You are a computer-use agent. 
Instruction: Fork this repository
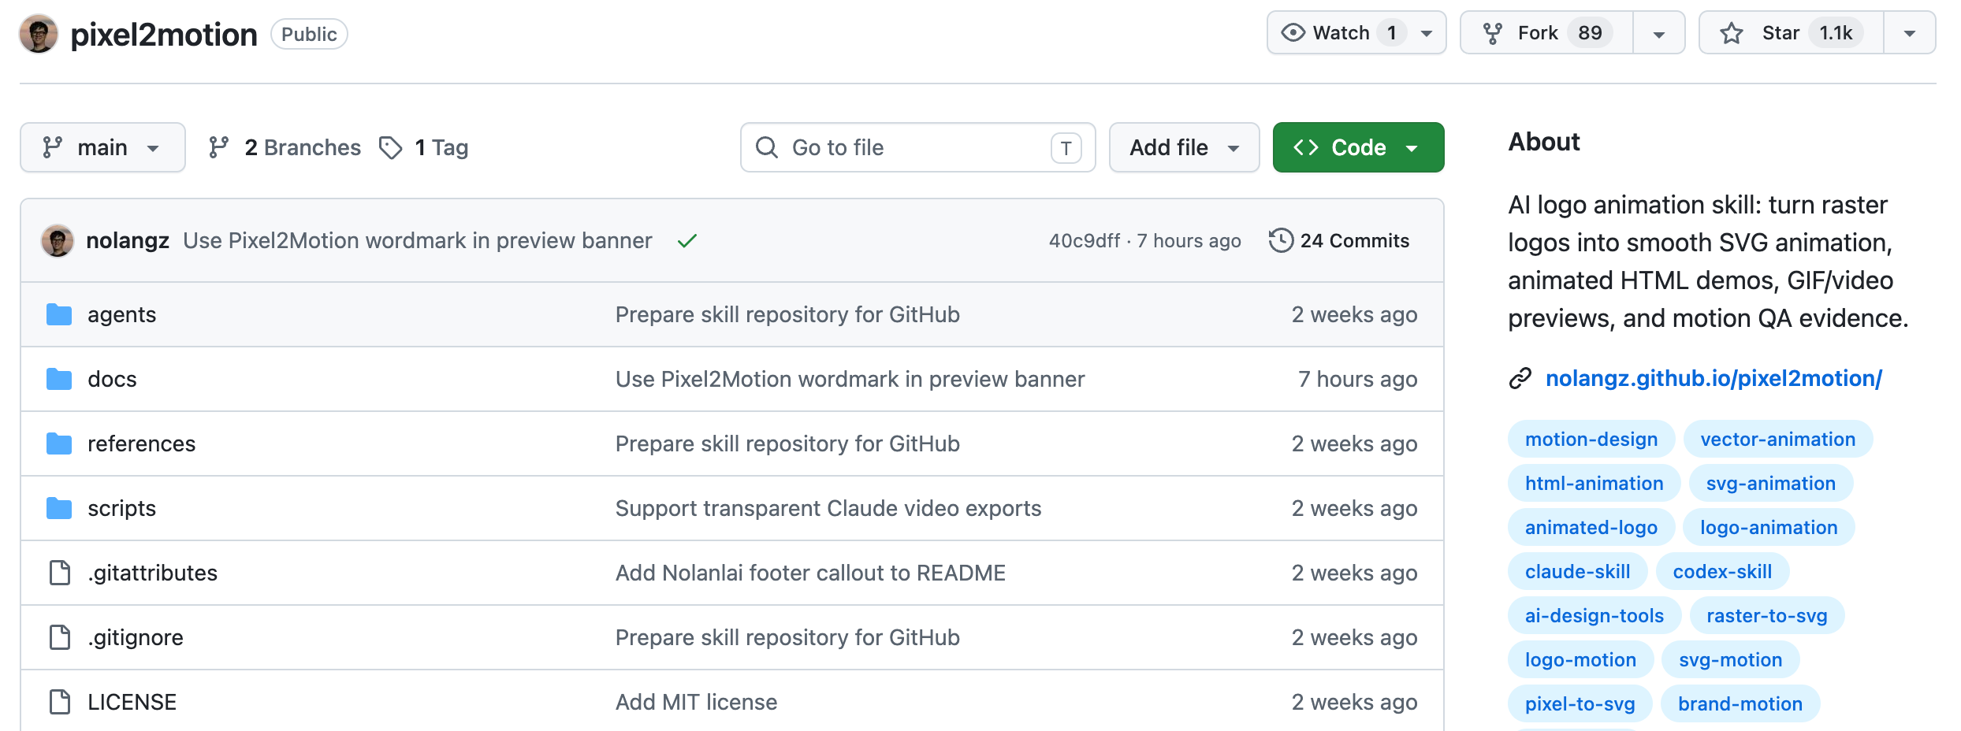1546,32
